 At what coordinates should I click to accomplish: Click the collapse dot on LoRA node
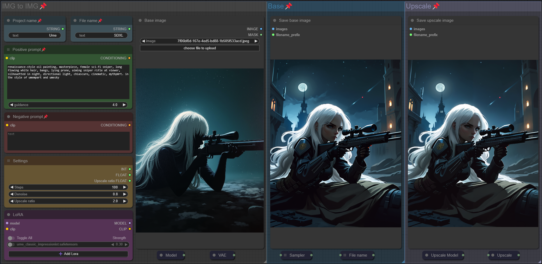(x=9, y=215)
